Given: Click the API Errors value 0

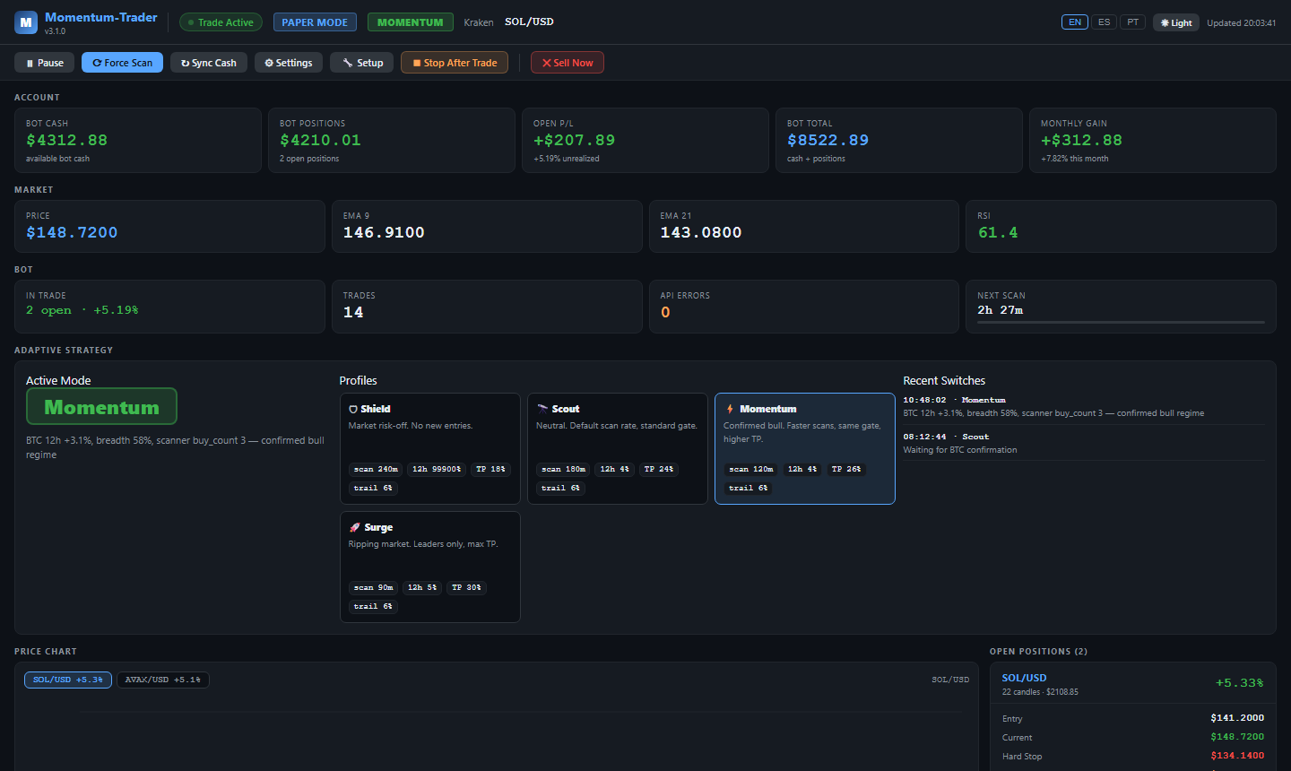Looking at the screenshot, I should pos(665,312).
